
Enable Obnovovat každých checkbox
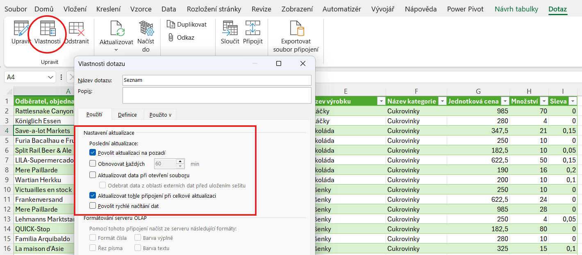[x=93, y=164]
